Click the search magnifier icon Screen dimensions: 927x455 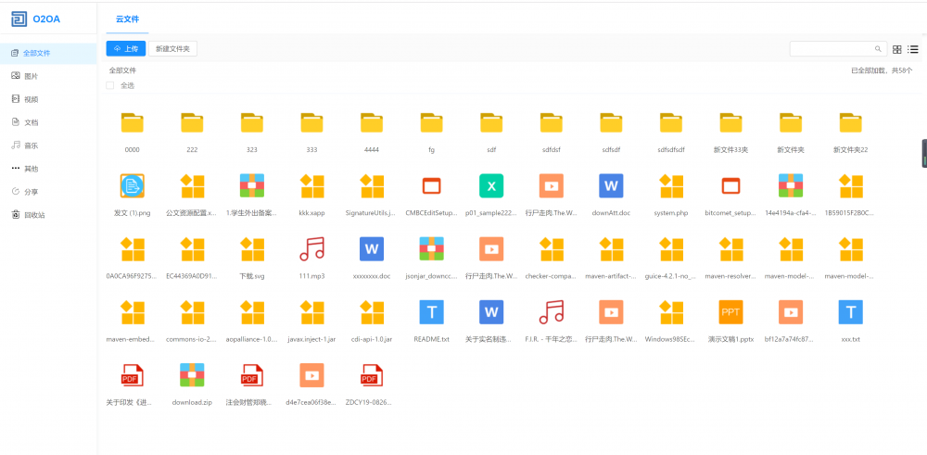click(x=878, y=49)
